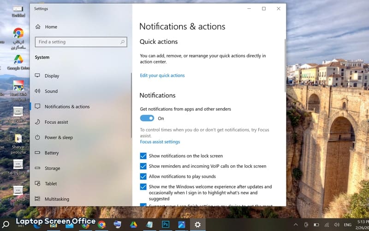The width and height of the screenshot is (369, 231).
Task: Click the magnifier icon in search box
Action: tap(122, 42)
